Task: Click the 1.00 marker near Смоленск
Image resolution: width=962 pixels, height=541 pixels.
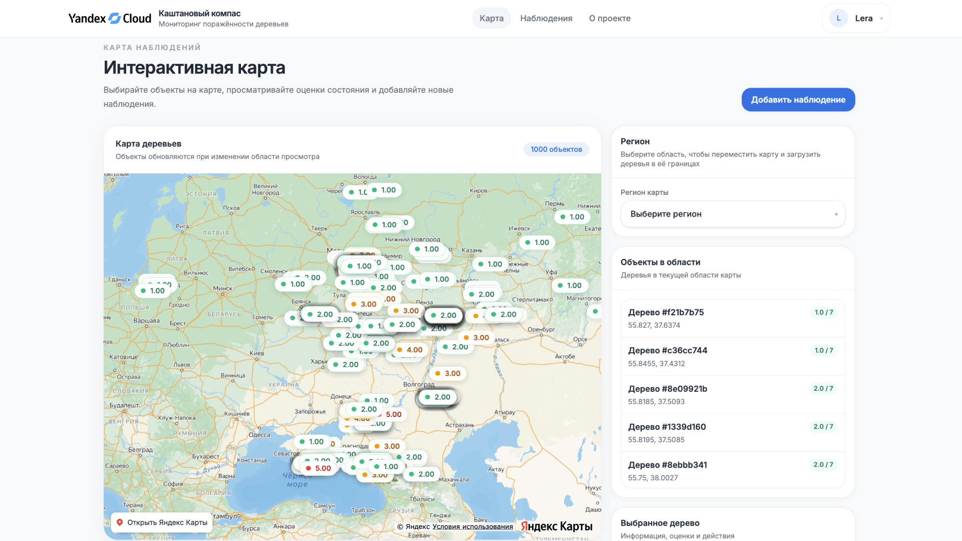Action: [293, 284]
